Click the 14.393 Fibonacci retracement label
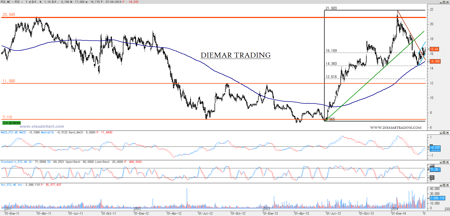This screenshot has width=450, height=216. coord(331,64)
